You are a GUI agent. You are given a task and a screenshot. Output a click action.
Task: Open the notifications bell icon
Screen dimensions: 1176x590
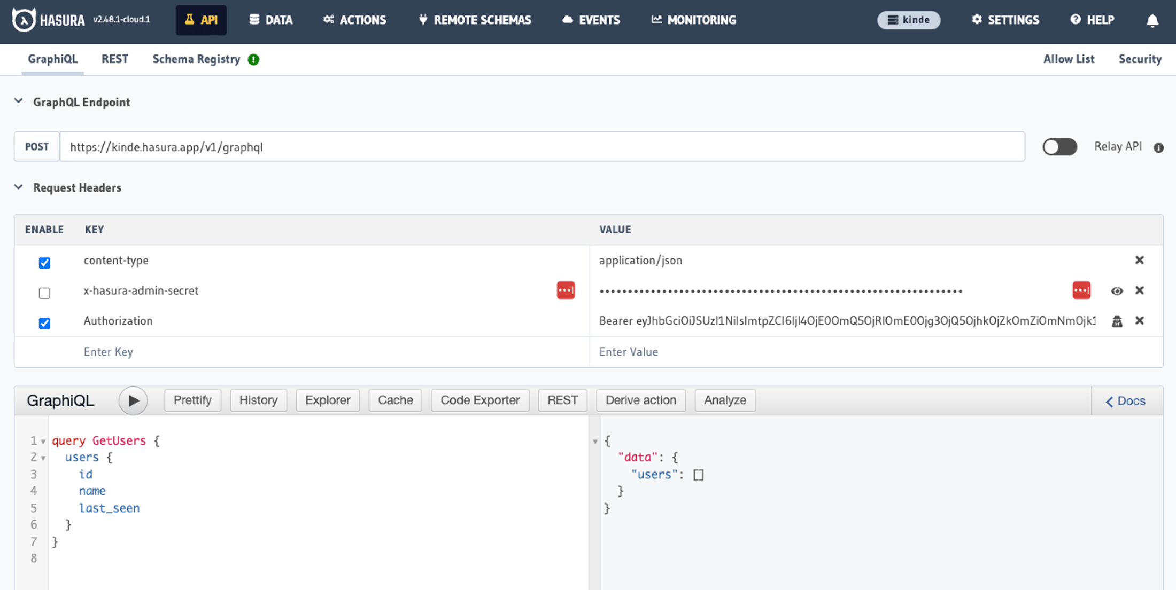tap(1152, 20)
